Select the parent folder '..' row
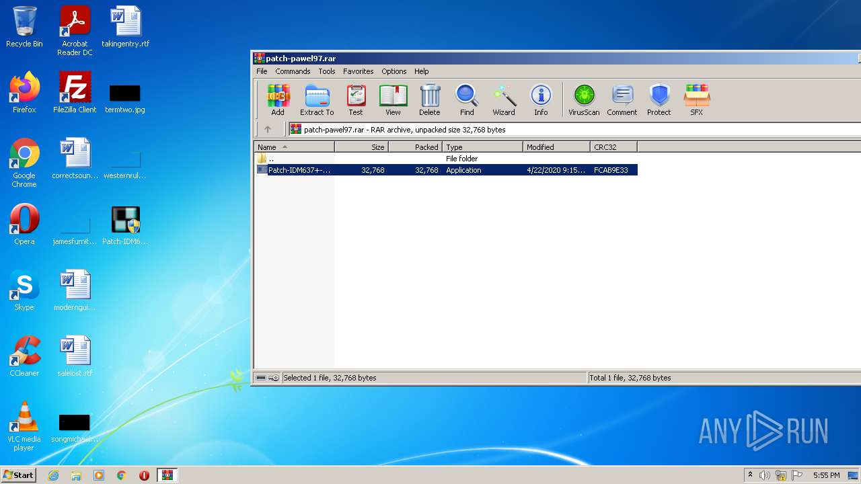861x484 pixels. click(x=446, y=159)
